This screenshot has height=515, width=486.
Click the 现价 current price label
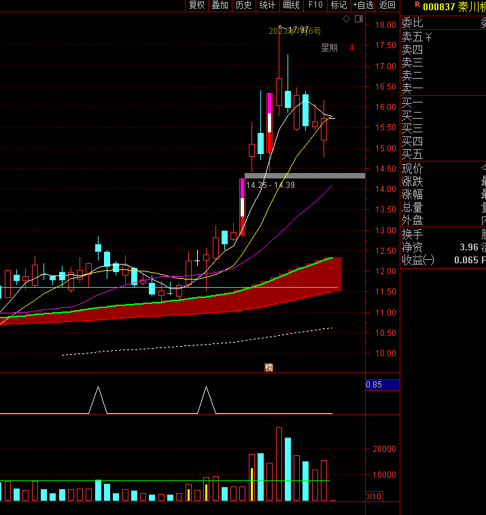pos(413,168)
